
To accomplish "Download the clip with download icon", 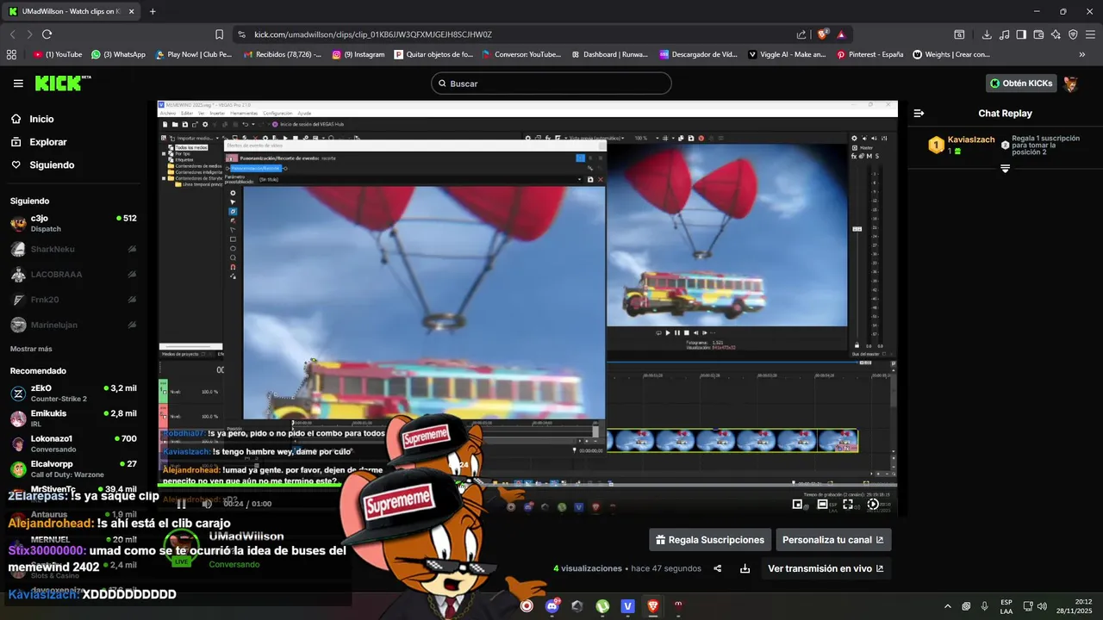I will [745, 568].
